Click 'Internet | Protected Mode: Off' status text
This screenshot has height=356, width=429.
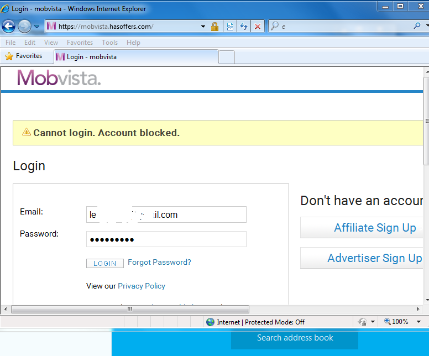260,322
